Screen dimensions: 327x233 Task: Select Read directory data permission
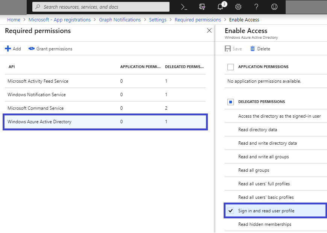(x=257, y=130)
